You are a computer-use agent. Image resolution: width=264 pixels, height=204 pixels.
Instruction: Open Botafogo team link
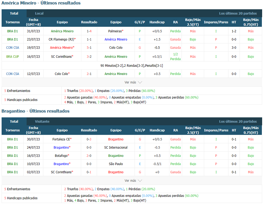[61, 156]
